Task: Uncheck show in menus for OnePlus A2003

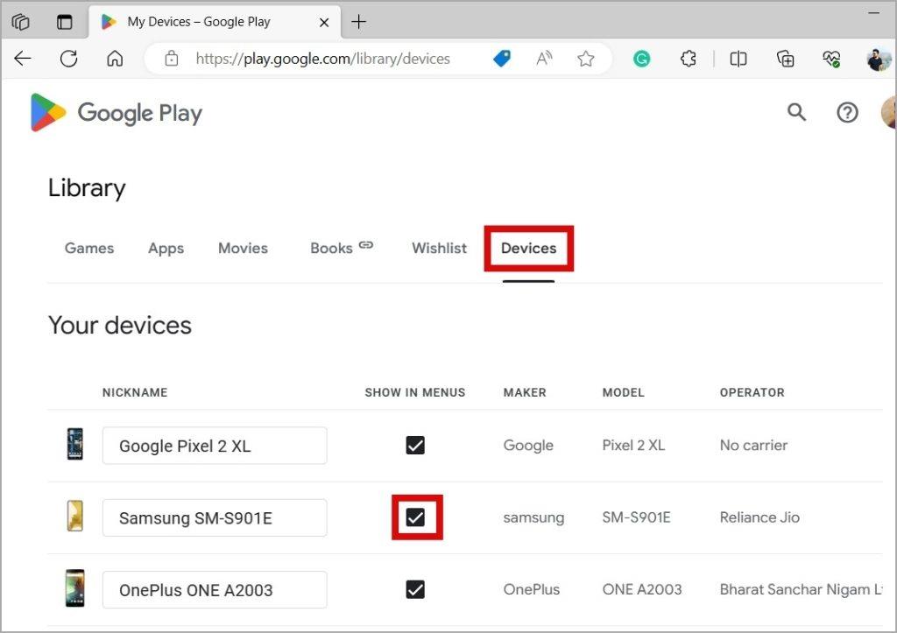Action: pos(415,589)
